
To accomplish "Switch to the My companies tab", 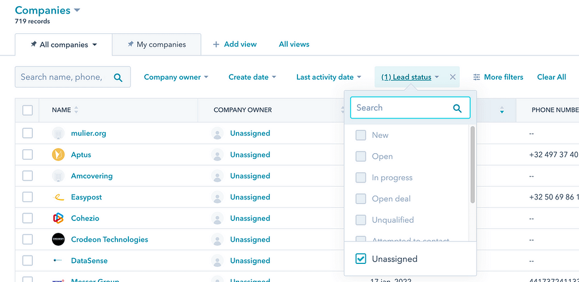I will [157, 45].
